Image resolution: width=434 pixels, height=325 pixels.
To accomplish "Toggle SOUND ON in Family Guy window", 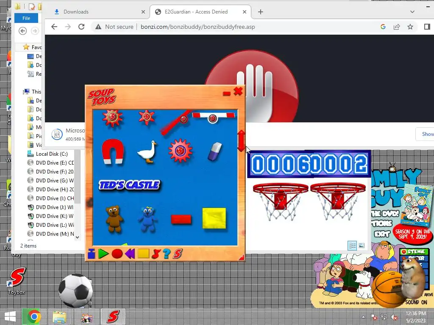I will pos(416,302).
